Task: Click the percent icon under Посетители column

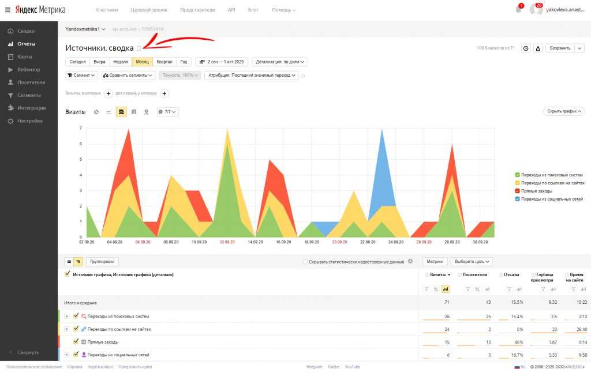Action: tap(477, 289)
